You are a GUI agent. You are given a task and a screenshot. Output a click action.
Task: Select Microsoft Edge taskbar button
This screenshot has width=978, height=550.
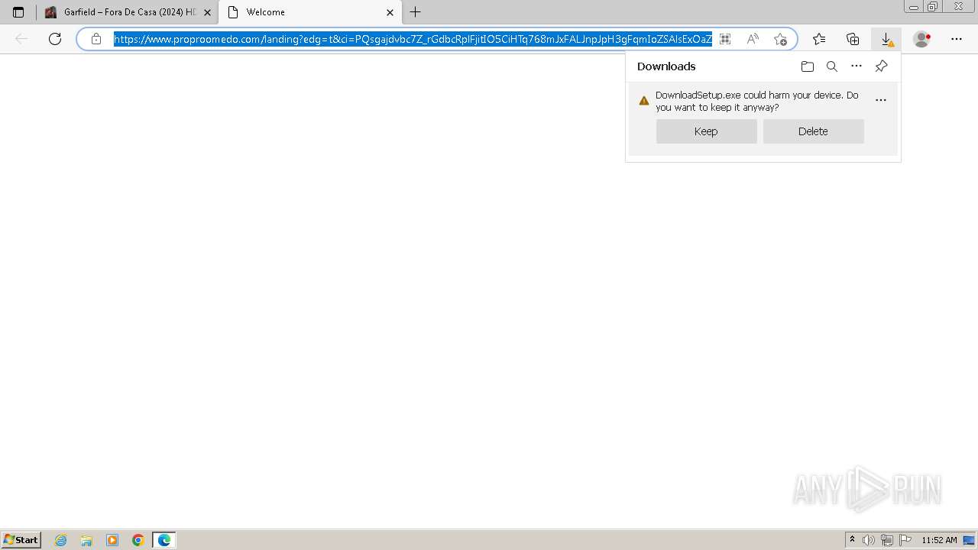tap(164, 540)
